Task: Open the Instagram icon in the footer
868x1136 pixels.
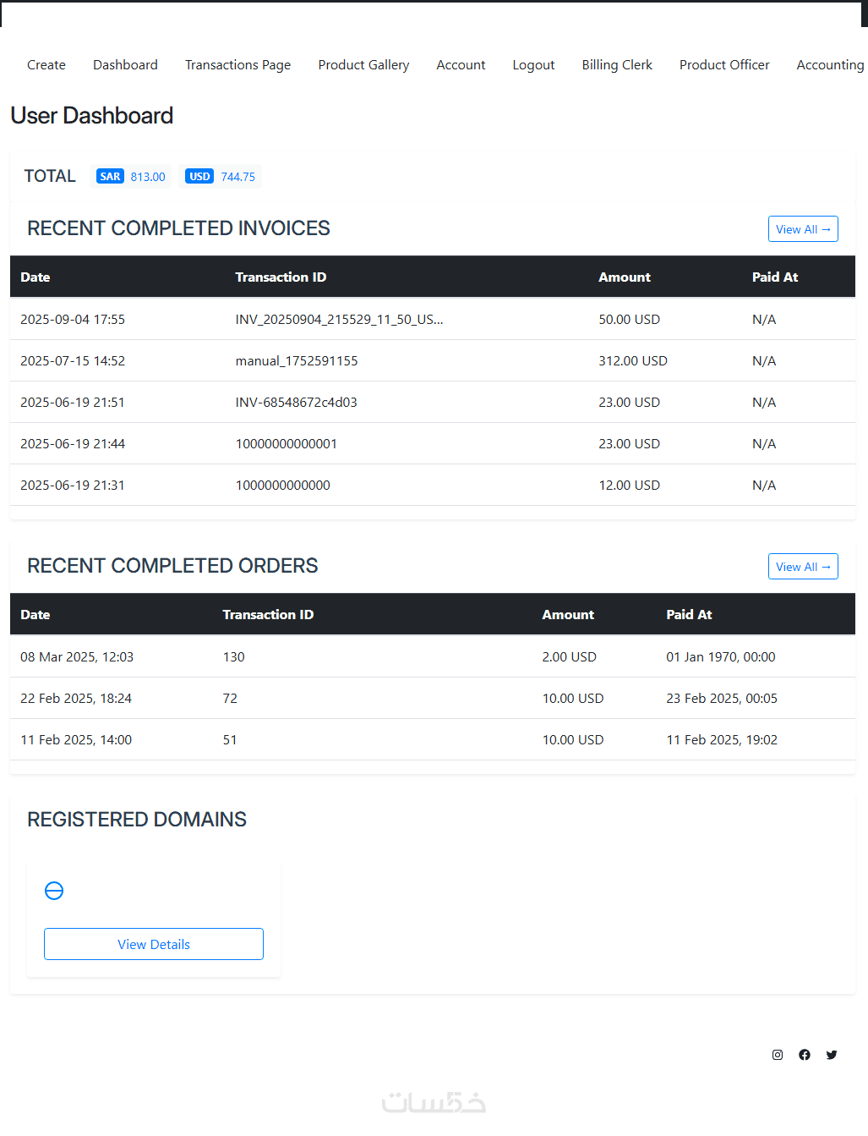Action: click(778, 1055)
